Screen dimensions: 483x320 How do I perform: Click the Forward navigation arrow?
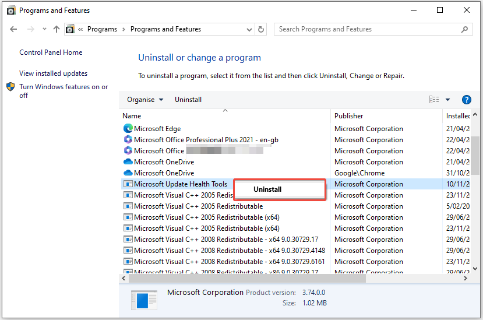pyautogui.click(x=30, y=29)
